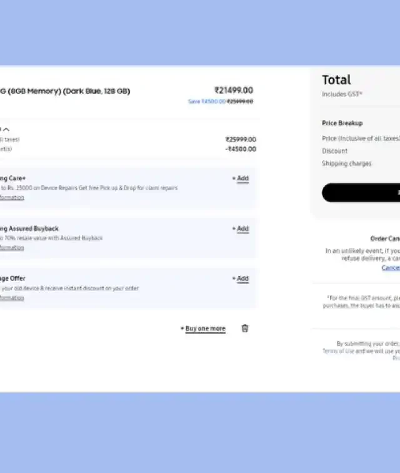Image resolution: width=400 pixels, height=473 pixels.
Task: Click the Discount row in breakup
Action: (x=361, y=151)
